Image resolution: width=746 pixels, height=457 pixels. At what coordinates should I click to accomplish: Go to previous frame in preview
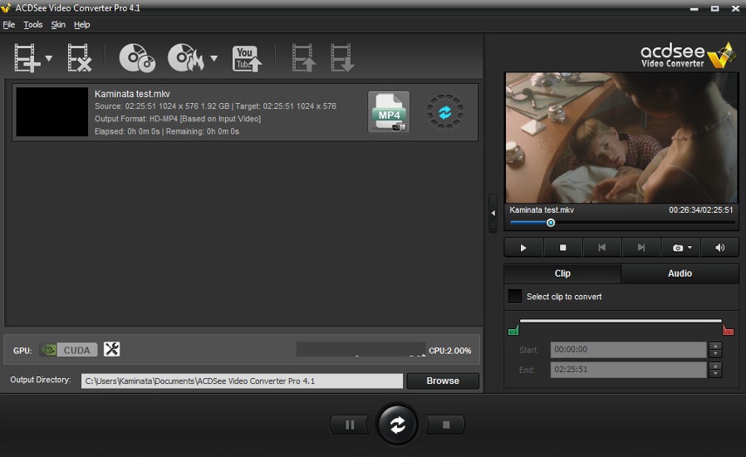click(x=601, y=248)
